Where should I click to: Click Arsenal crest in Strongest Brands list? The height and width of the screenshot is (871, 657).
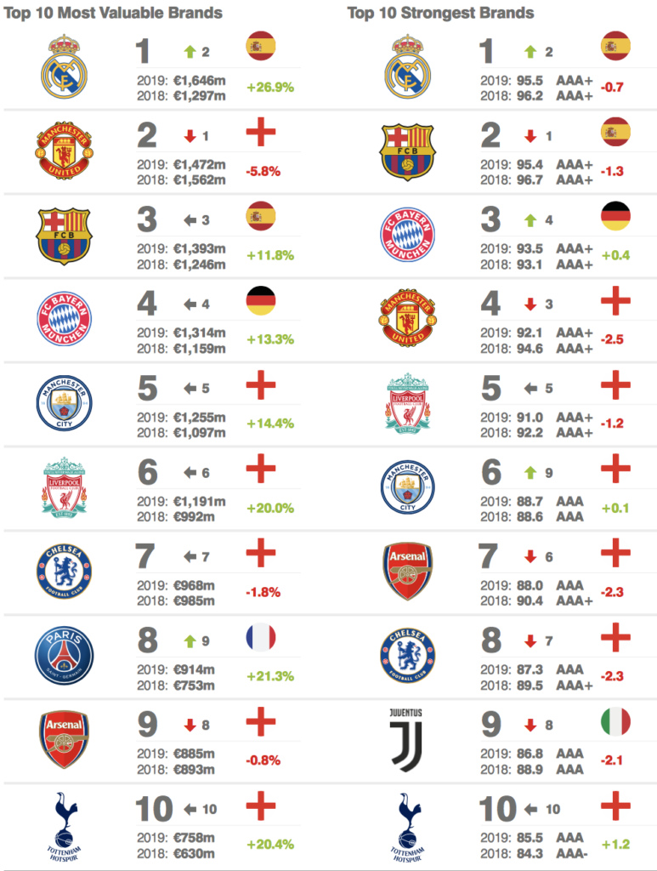tap(408, 571)
